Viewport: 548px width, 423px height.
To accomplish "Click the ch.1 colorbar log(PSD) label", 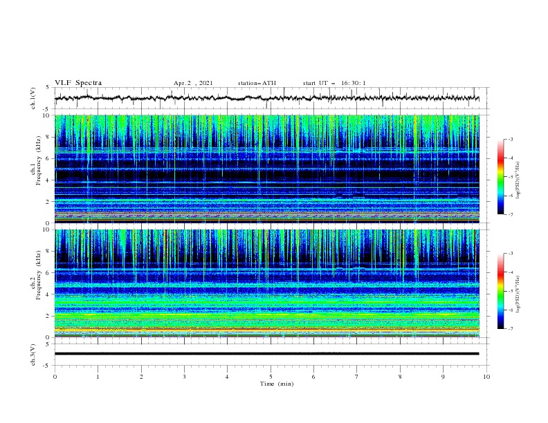I will click(x=518, y=180).
